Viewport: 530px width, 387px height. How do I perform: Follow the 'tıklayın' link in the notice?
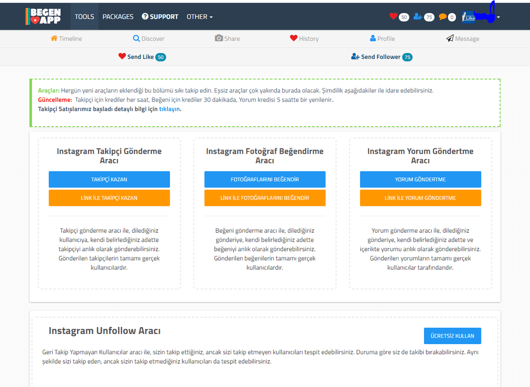(x=170, y=109)
